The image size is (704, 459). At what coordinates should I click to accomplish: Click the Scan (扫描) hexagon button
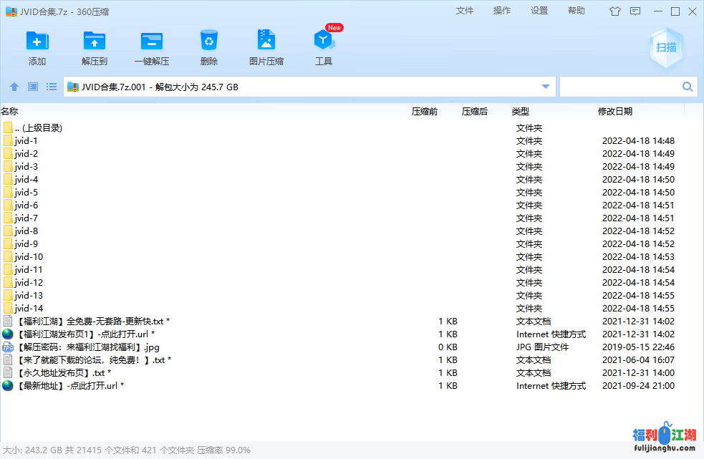(666, 47)
